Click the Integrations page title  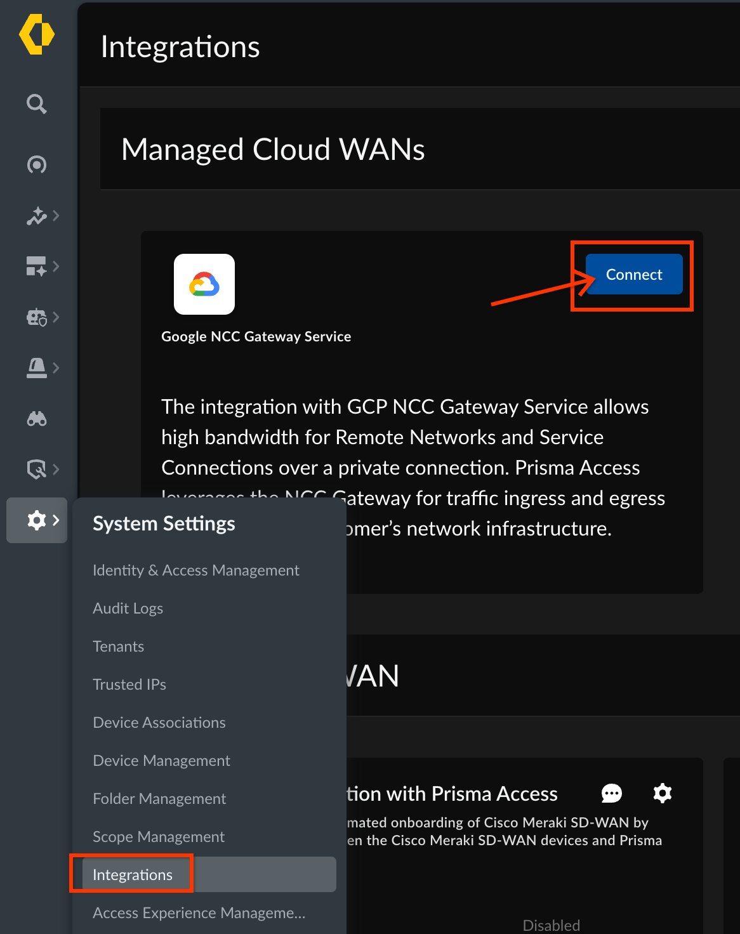click(x=180, y=47)
